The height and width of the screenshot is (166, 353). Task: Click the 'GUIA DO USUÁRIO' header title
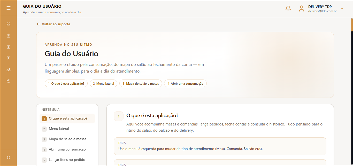(x=42, y=6)
